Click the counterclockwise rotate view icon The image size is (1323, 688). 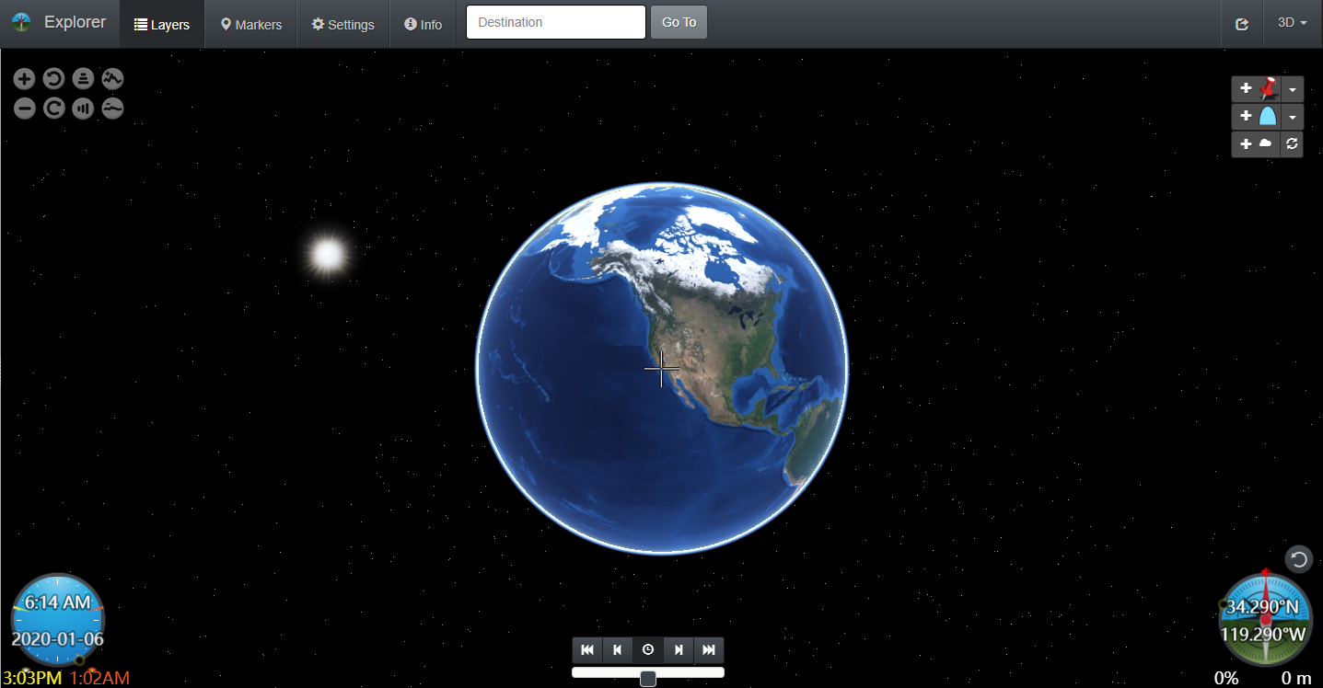[53, 78]
